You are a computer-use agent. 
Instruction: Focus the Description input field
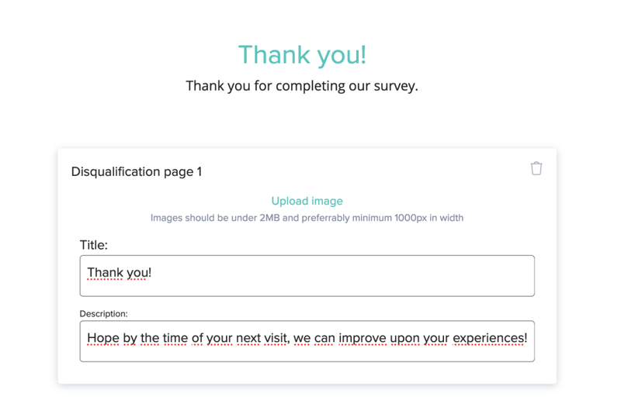pos(307,341)
